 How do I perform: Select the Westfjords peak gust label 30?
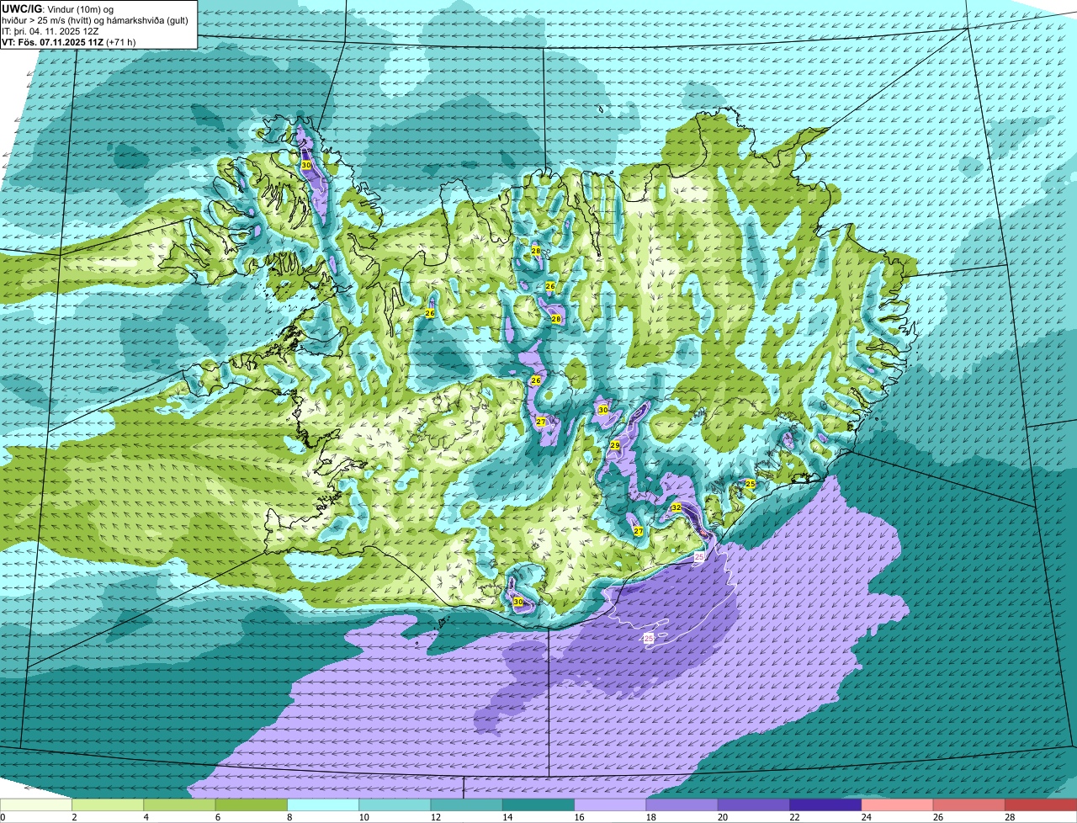[306, 166]
